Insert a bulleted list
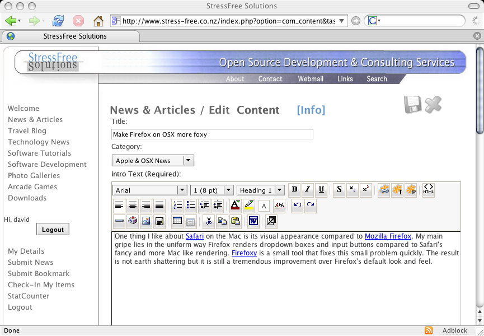 (191, 206)
